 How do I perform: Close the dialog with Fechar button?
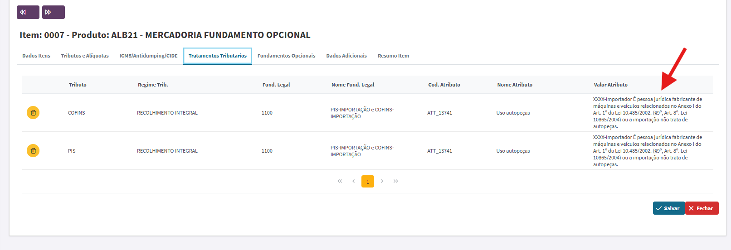(702, 208)
